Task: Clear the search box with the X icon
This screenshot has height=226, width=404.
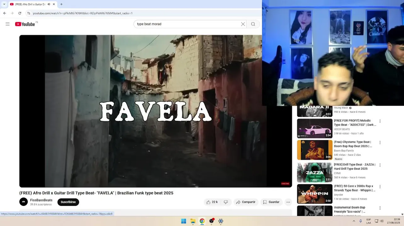Action: (243, 24)
